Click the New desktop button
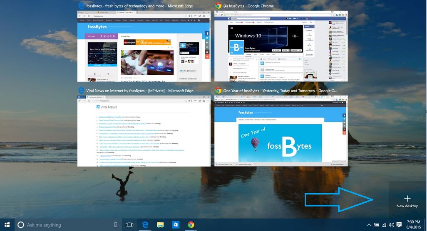 407,202
